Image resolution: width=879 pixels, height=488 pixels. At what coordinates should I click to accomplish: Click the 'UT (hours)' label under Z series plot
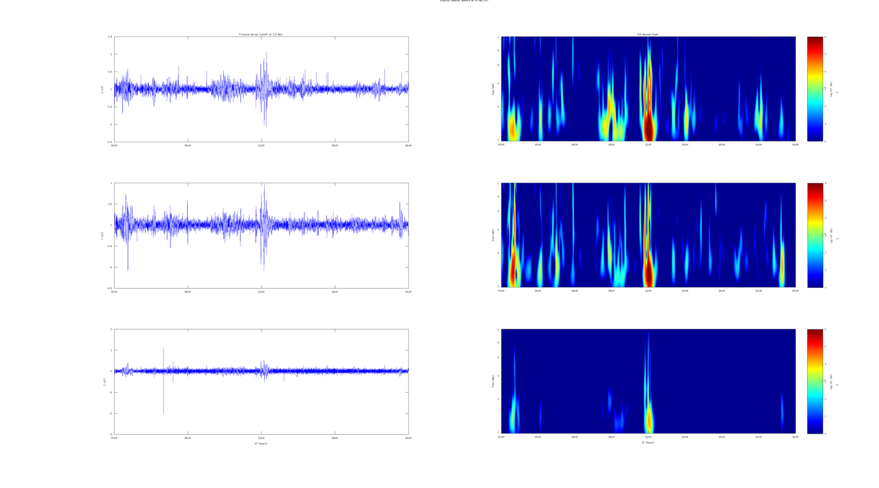coord(261,443)
